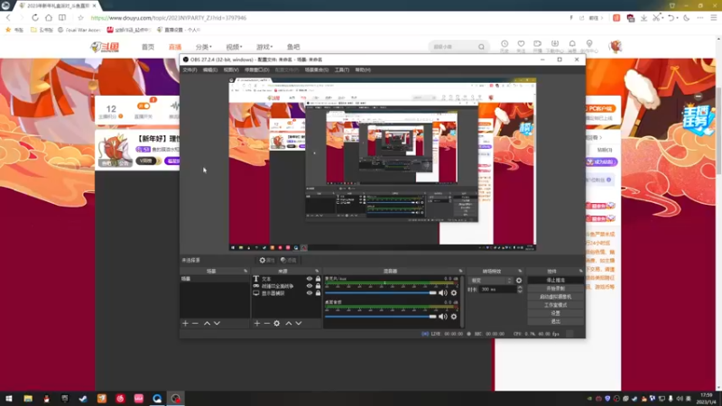Open the browser downloads icon
This screenshot has height=406, width=722.
(643, 18)
